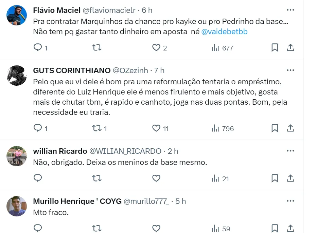
Task: Open more options on Flávio Maciel's tweet
Action: pyautogui.click(x=290, y=9)
